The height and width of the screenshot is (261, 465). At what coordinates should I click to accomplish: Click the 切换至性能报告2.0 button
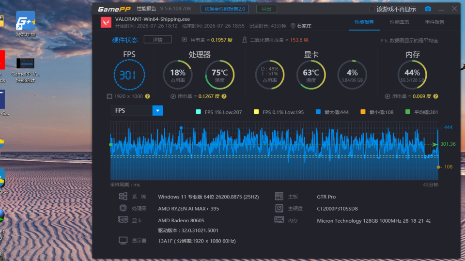(225, 9)
